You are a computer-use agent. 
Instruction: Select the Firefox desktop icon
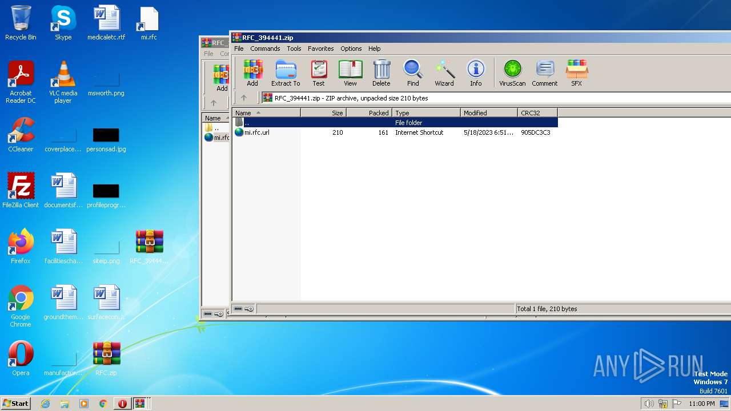(x=21, y=247)
